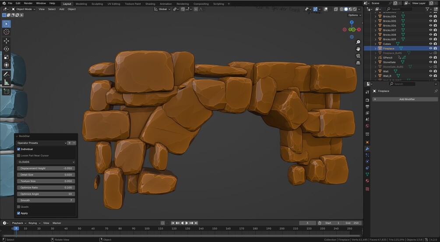440x242 pixels.
Task: Toggle proportional editing in header
Action: coord(196,9)
